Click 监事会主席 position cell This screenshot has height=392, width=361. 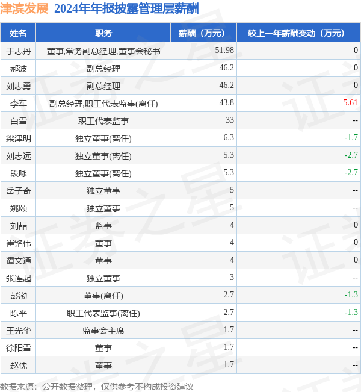click(x=103, y=331)
